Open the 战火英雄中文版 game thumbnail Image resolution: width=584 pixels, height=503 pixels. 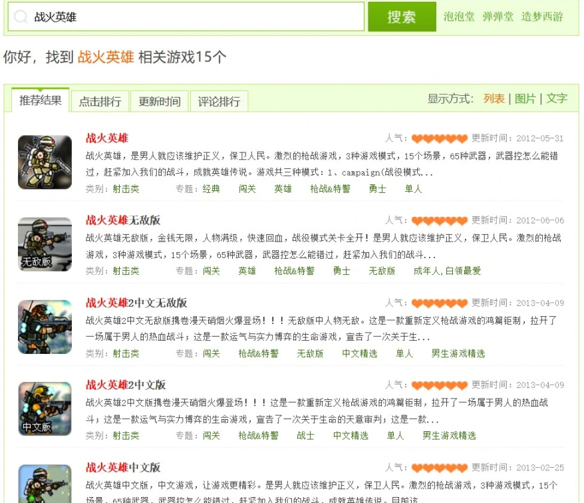45,484
